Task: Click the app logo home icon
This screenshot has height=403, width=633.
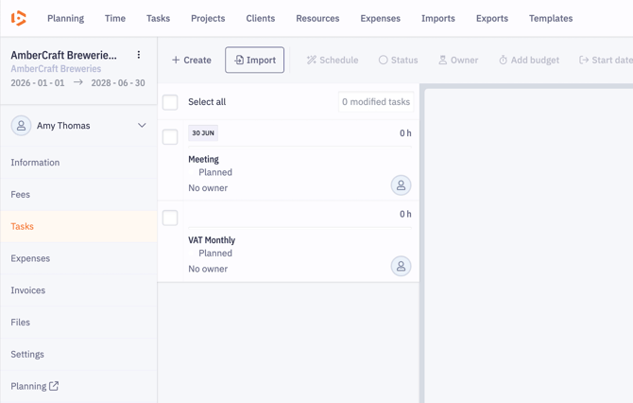Action: pos(19,18)
